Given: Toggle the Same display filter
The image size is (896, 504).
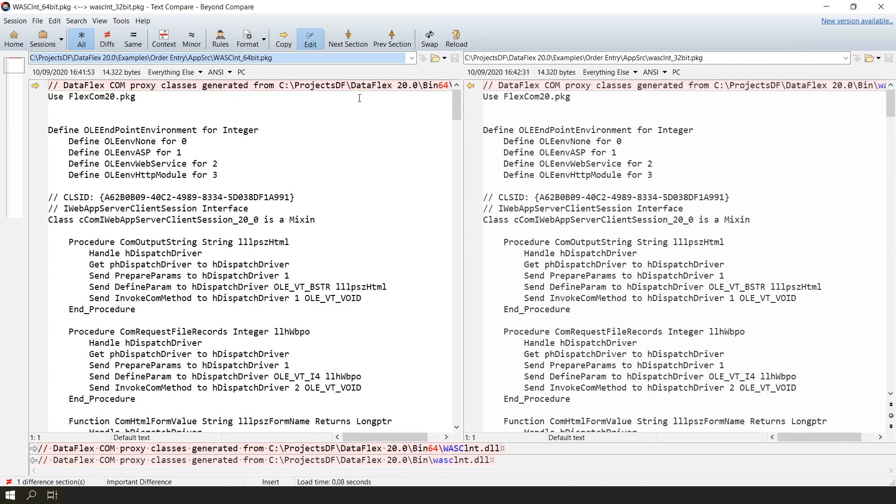Looking at the screenshot, I should point(133,39).
